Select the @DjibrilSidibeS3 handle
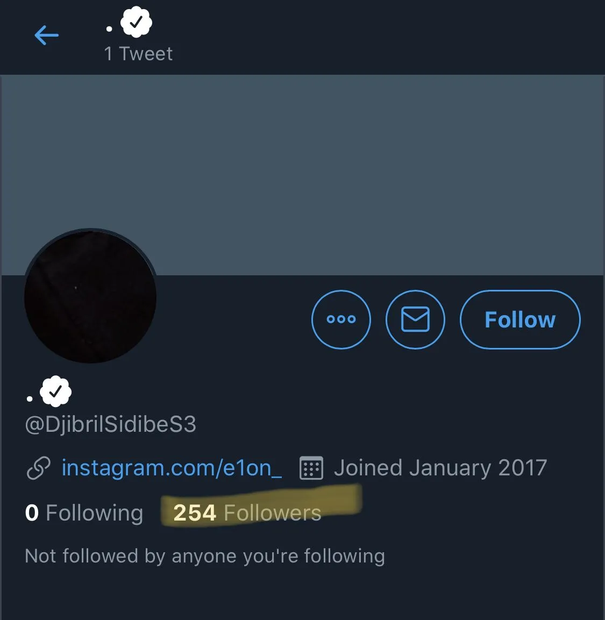This screenshot has height=620, width=605. tap(110, 424)
